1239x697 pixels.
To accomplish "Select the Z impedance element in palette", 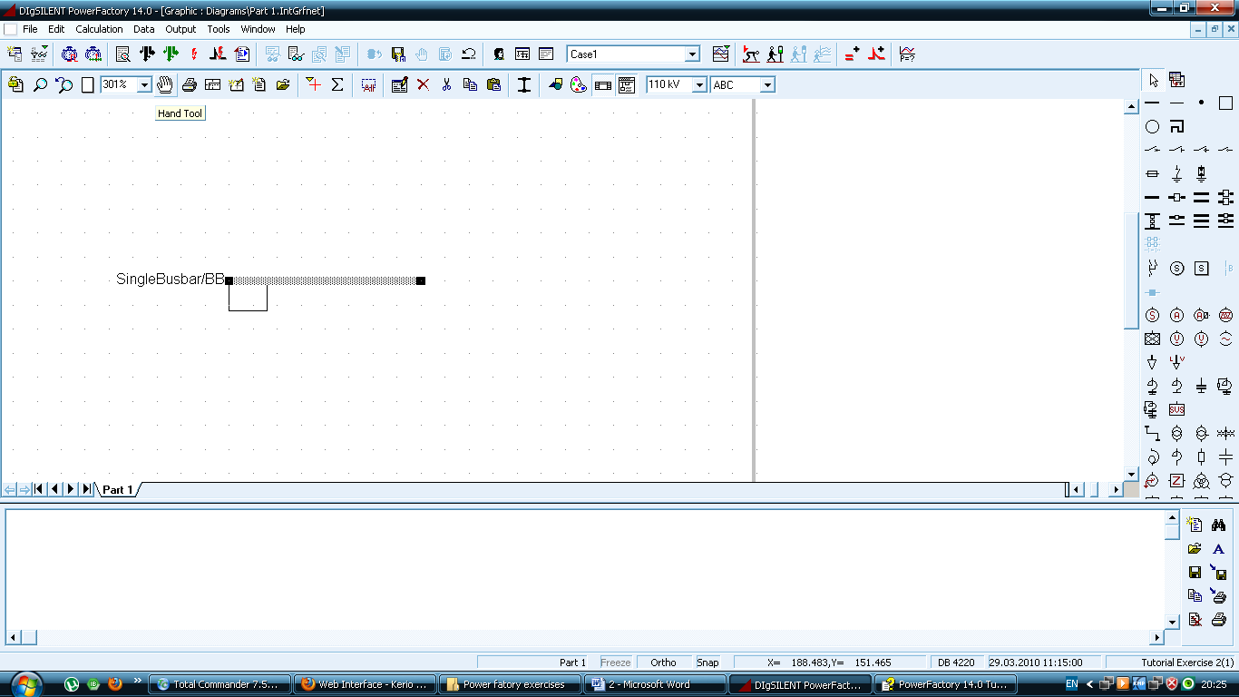I will 1176,480.
